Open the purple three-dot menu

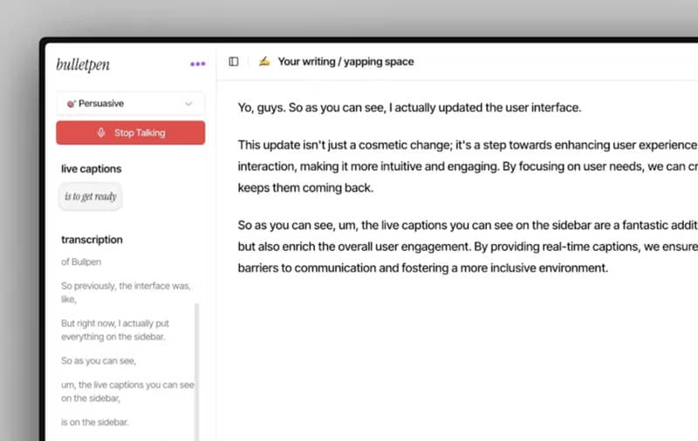198,64
